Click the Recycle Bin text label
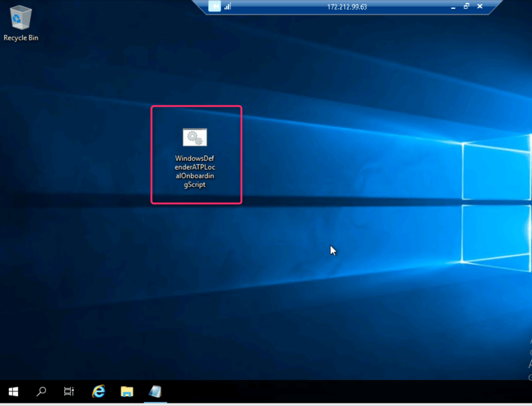The height and width of the screenshot is (406, 532). [x=21, y=38]
